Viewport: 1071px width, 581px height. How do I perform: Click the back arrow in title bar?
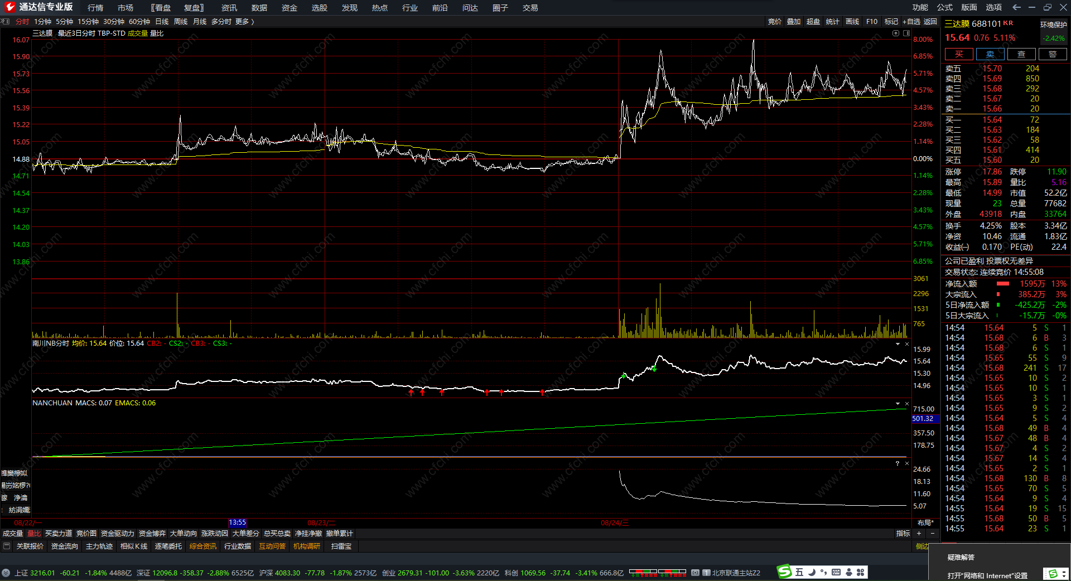pyautogui.click(x=1016, y=7)
